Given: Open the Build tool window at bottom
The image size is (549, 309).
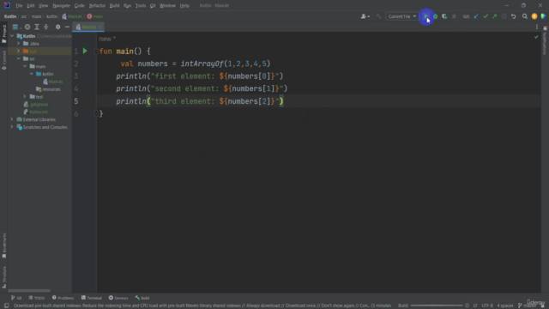Looking at the screenshot, I should point(142,298).
